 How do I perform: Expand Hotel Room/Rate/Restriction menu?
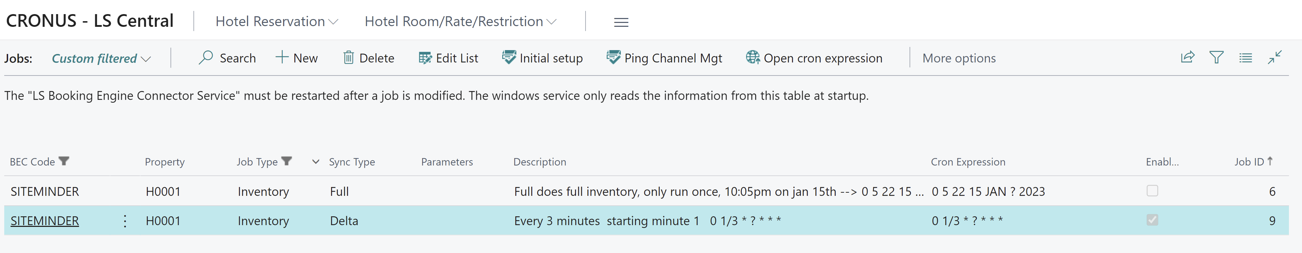click(460, 21)
